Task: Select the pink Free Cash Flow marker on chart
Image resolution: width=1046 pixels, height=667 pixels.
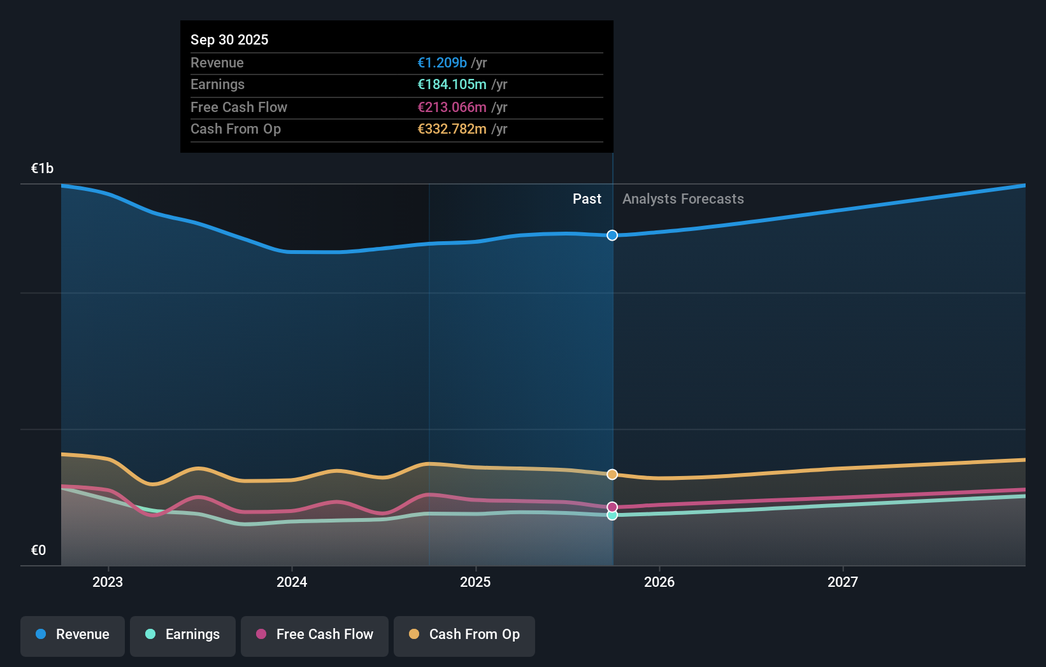Action: [612, 507]
